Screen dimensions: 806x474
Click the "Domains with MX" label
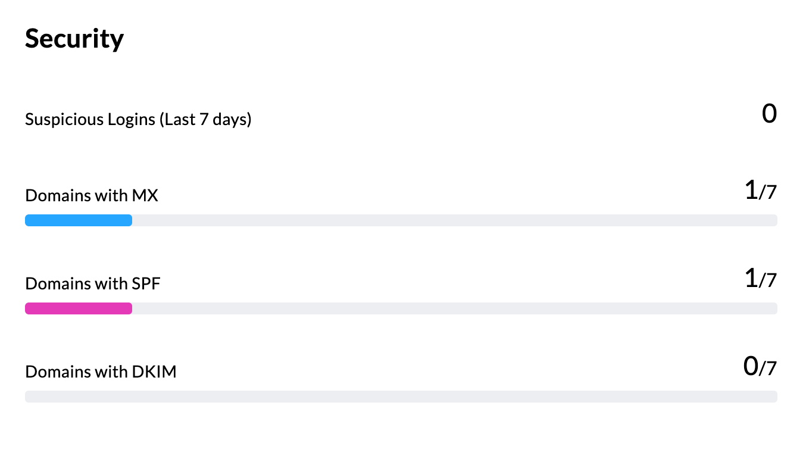click(x=92, y=195)
